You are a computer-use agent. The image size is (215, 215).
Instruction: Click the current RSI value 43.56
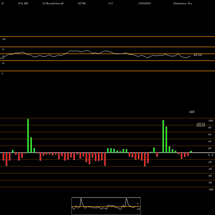(198, 55)
